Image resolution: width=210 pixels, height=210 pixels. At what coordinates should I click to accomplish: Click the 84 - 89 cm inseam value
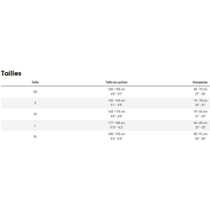(200, 123)
